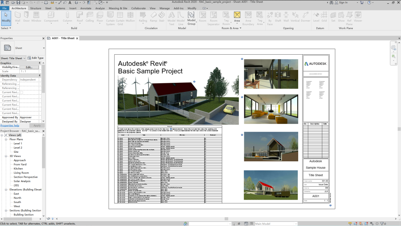This screenshot has width=401, height=226.
Task: Activate the Area tool
Action: coord(237,17)
